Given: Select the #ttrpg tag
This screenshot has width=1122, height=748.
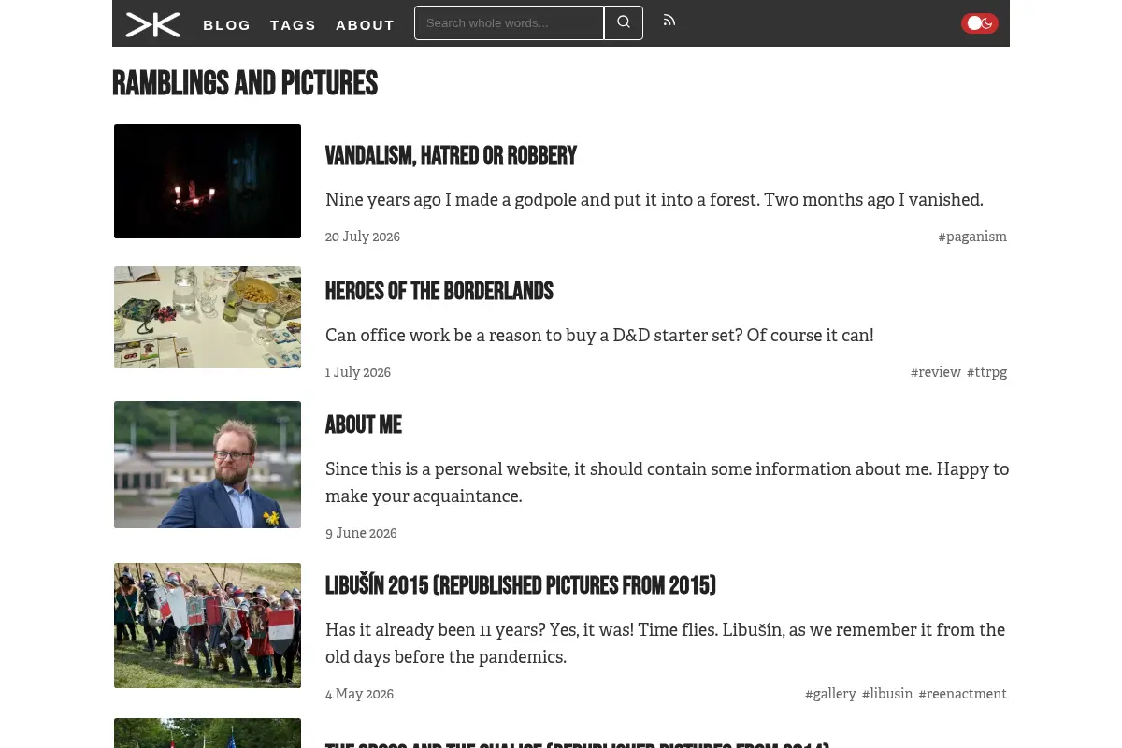Looking at the screenshot, I should click(x=987, y=372).
